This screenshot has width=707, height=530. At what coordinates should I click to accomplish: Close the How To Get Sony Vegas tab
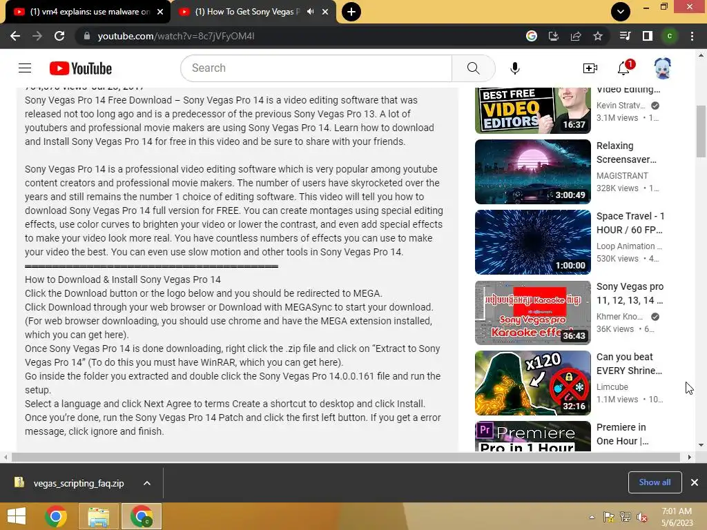[325, 12]
